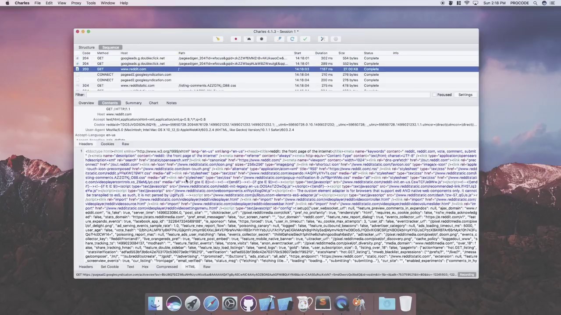561x315 pixels.
Task: Sort the table by Size column
Action: tap(341, 53)
